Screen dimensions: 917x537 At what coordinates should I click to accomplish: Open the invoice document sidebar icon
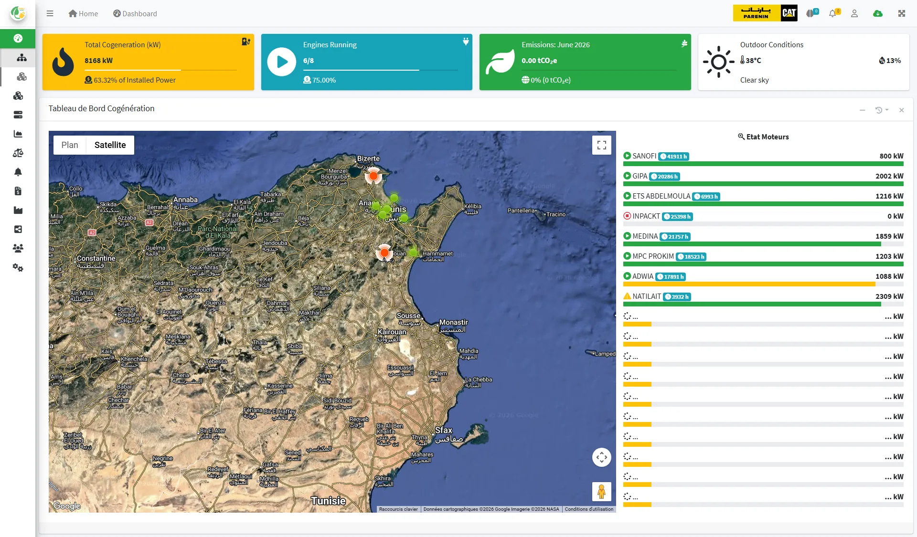coord(18,191)
